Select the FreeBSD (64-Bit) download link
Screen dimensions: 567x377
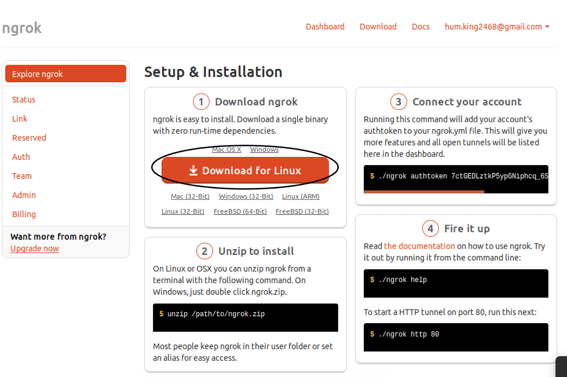pyautogui.click(x=240, y=211)
